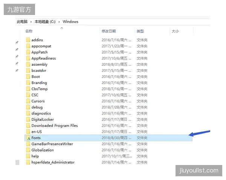226x180 pixels.
Task: Click the CSC folder icon
Action: (x=28, y=95)
